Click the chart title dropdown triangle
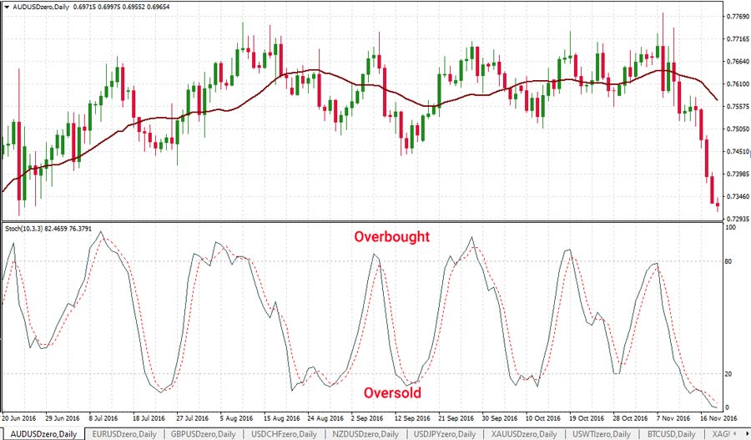Viewport: 751px width, 440px height. 5,6
